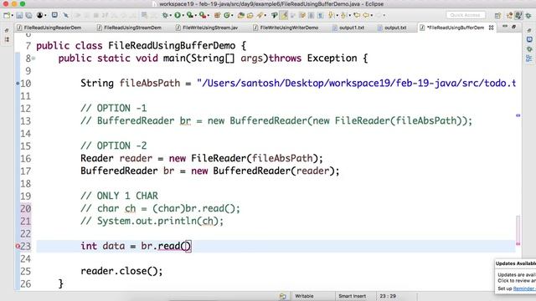Switch to output1.txt tab

[x=348, y=28]
